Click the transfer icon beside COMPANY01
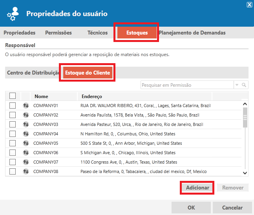 tap(26, 106)
